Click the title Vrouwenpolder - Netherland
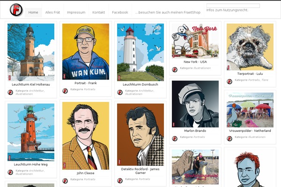The width and height of the screenshot is (281, 187). (x=250, y=131)
